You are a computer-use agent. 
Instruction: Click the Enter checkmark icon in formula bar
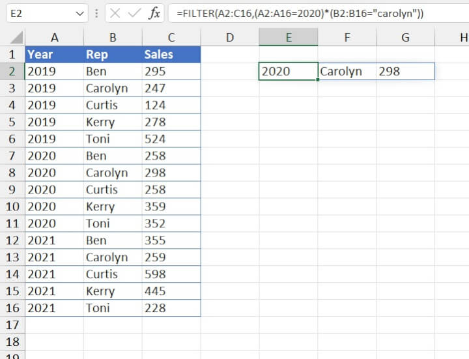(134, 13)
